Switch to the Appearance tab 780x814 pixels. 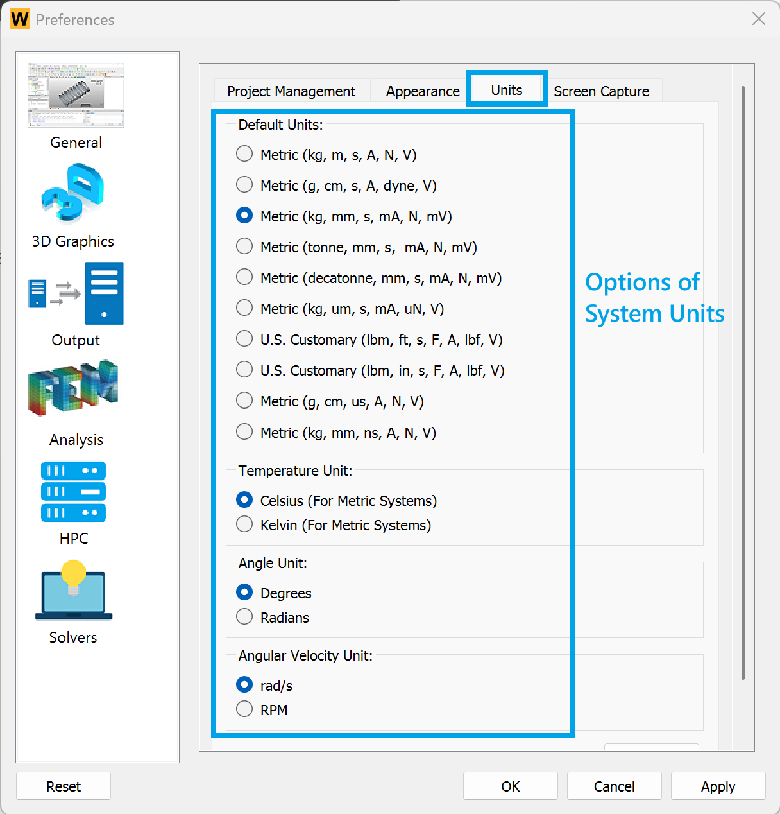pos(423,91)
